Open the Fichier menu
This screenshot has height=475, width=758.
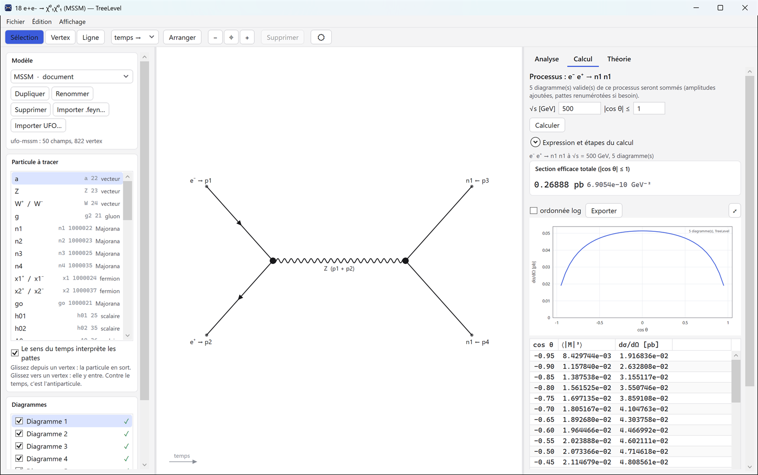coord(16,22)
